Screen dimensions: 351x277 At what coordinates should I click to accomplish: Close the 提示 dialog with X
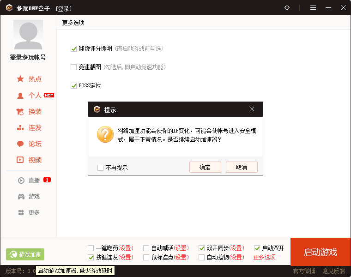[x=252, y=109]
